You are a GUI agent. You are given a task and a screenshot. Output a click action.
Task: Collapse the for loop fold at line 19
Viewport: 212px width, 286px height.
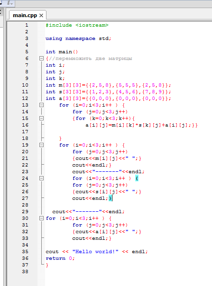(41, 145)
